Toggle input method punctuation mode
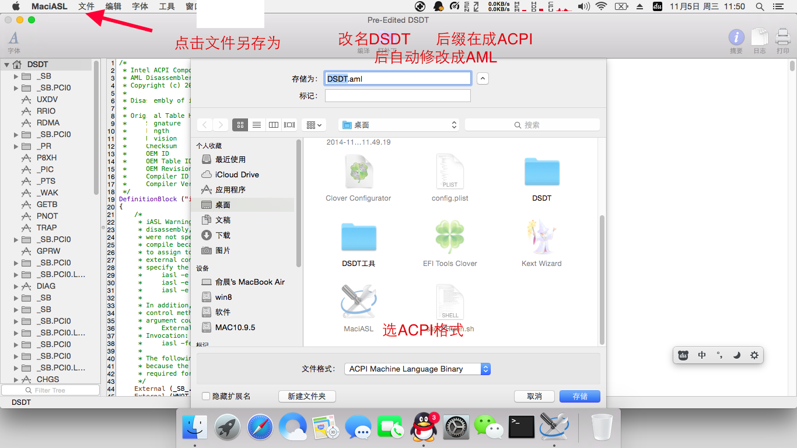The height and width of the screenshot is (448, 797). (719, 355)
